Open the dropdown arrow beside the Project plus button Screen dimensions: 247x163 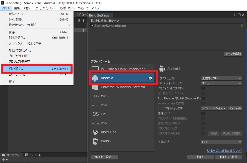(7, 160)
